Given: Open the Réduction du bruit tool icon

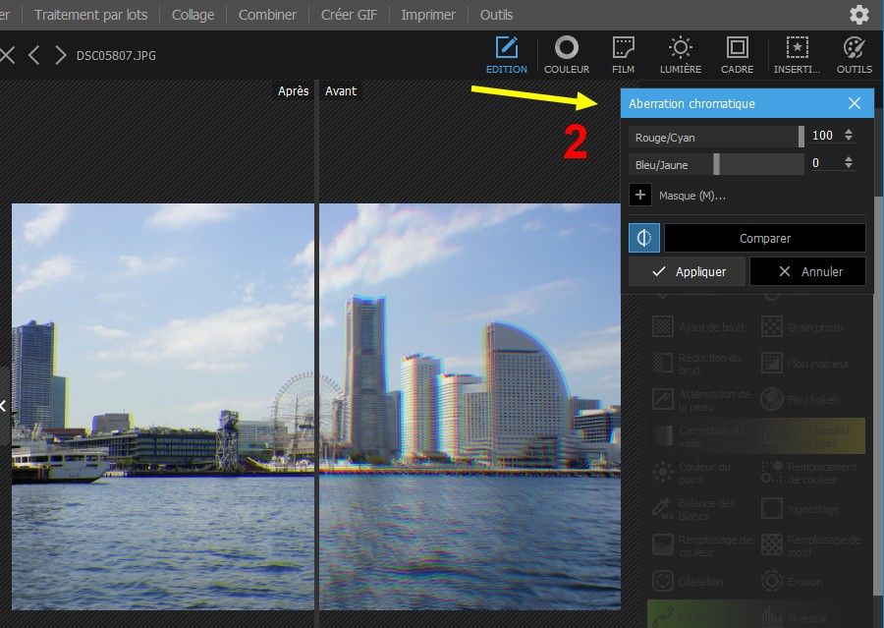Looking at the screenshot, I should 662,363.
